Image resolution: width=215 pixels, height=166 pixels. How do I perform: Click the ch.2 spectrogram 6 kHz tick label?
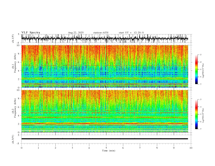(19, 107)
